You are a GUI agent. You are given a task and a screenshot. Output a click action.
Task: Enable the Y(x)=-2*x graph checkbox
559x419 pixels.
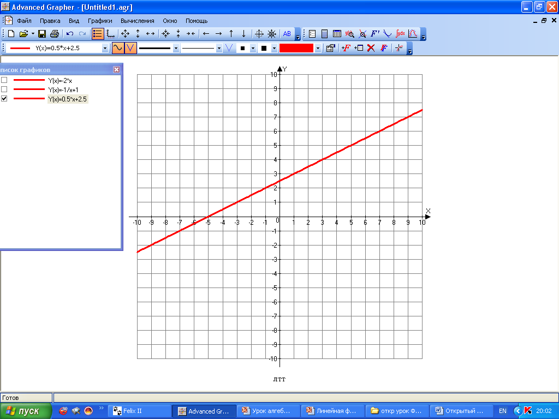coord(4,80)
